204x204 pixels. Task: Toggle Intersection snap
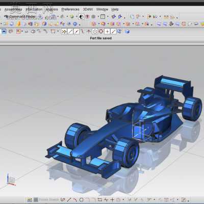click(89, 31)
